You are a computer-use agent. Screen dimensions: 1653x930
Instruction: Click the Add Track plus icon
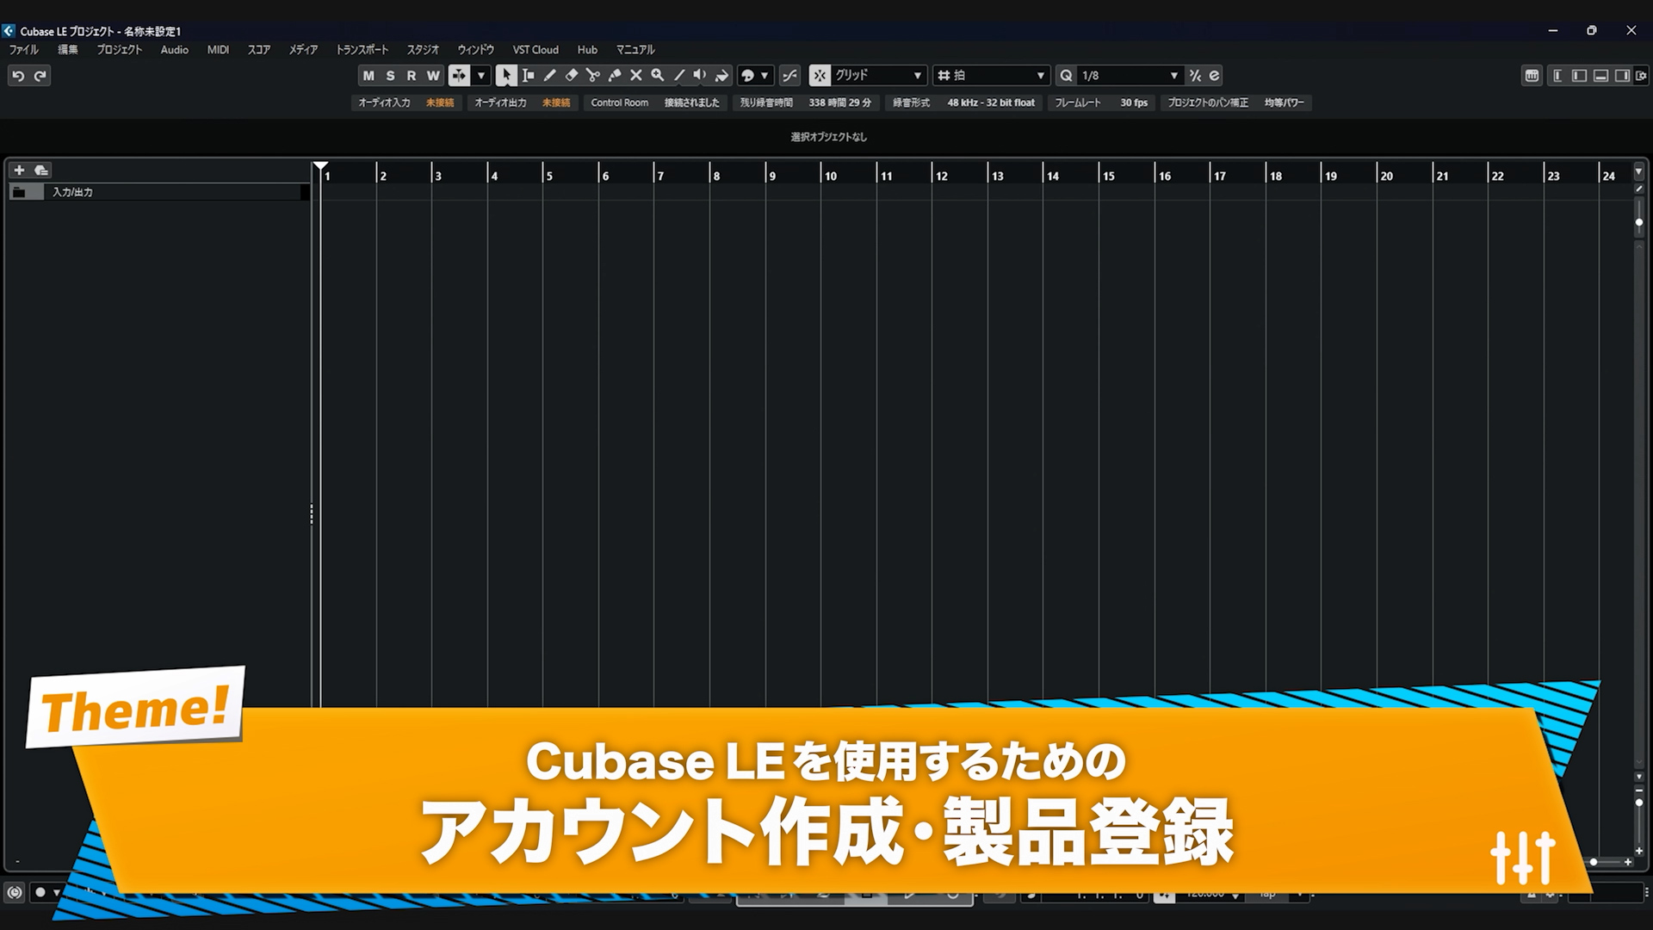click(19, 170)
